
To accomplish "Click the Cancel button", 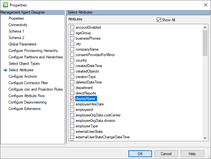I will pos(166,154).
